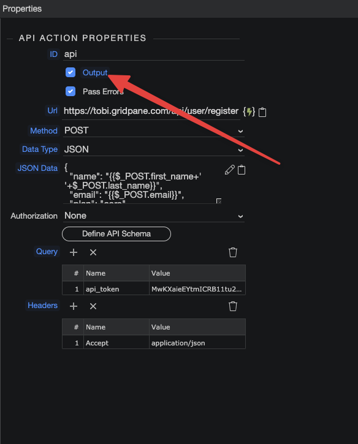Click clipboard icon next to Url field
Image resolution: width=358 pixels, height=444 pixels.
(262, 112)
